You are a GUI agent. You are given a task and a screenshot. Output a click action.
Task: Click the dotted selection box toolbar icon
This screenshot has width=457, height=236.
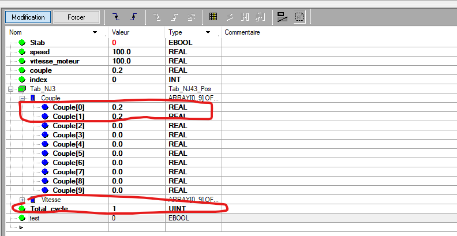[x=299, y=17]
